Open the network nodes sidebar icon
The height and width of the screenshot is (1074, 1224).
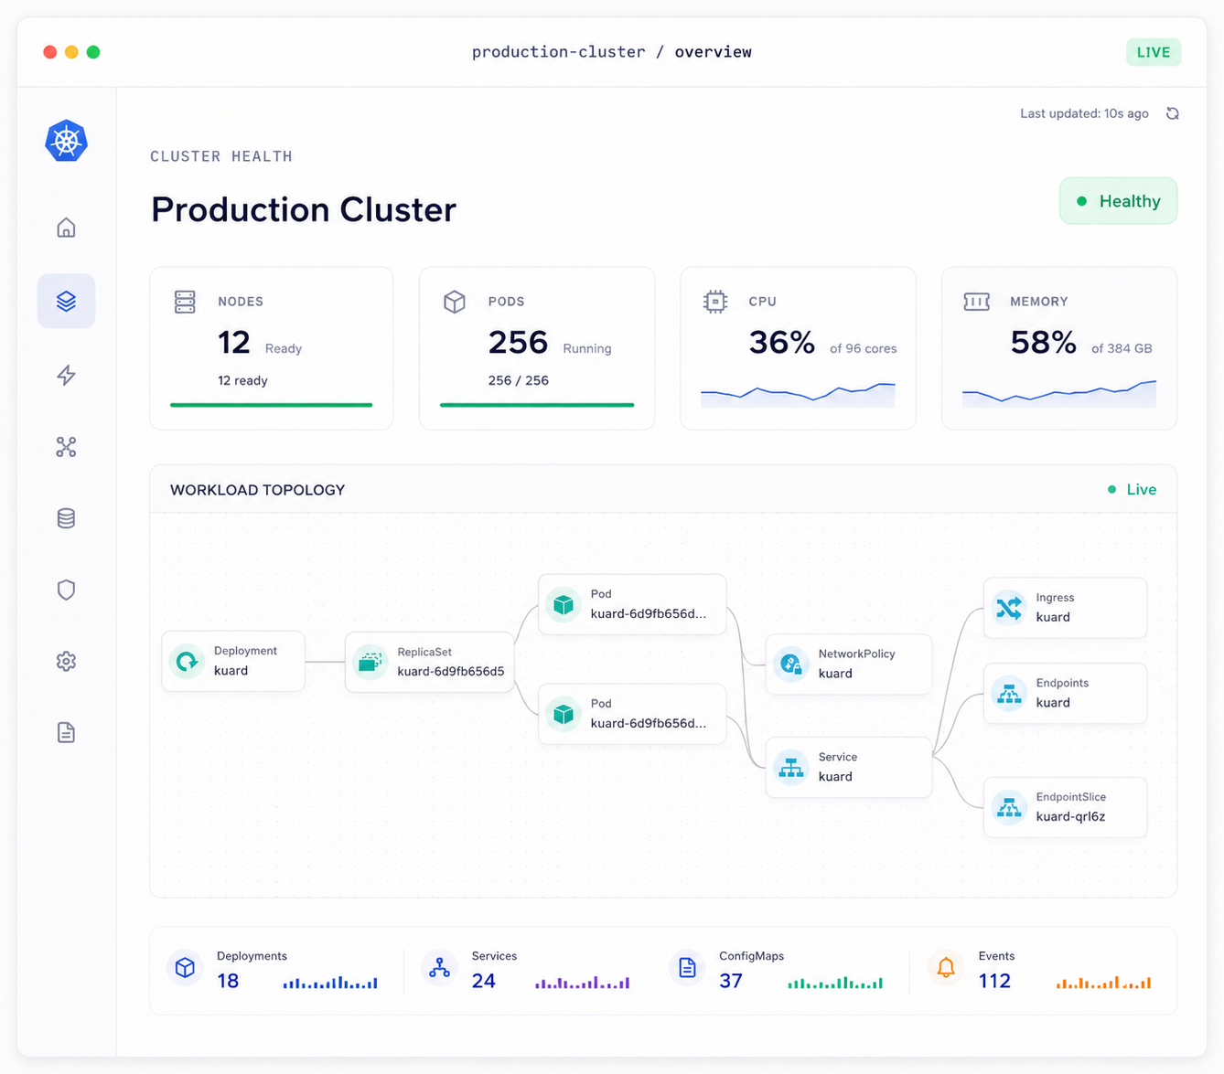pyautogui.click(x=66, y=447)
